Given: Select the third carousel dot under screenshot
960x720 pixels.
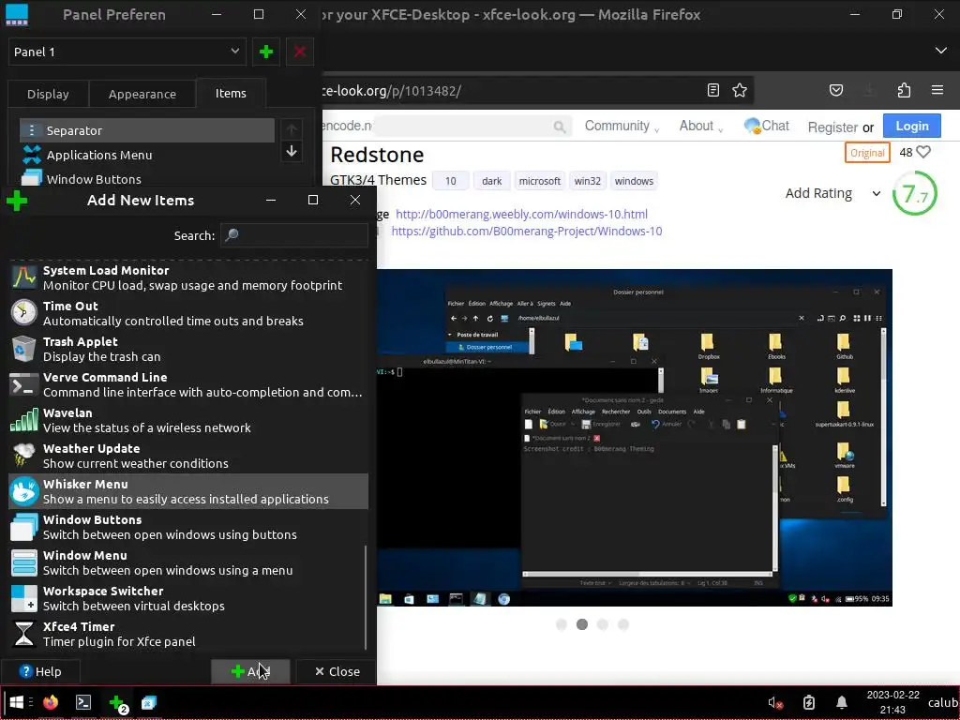Looking at the screenshot, I should click(603, 624).
